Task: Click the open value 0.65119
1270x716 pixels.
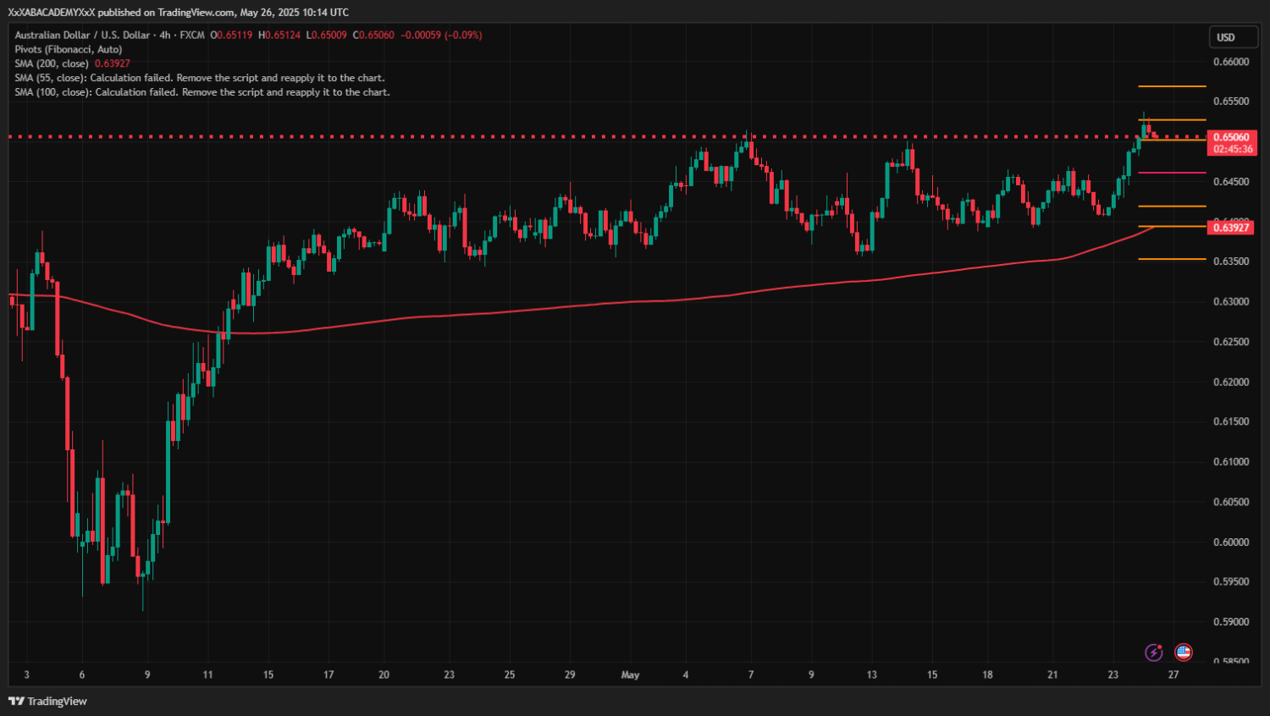Action: tap(235, 35)
